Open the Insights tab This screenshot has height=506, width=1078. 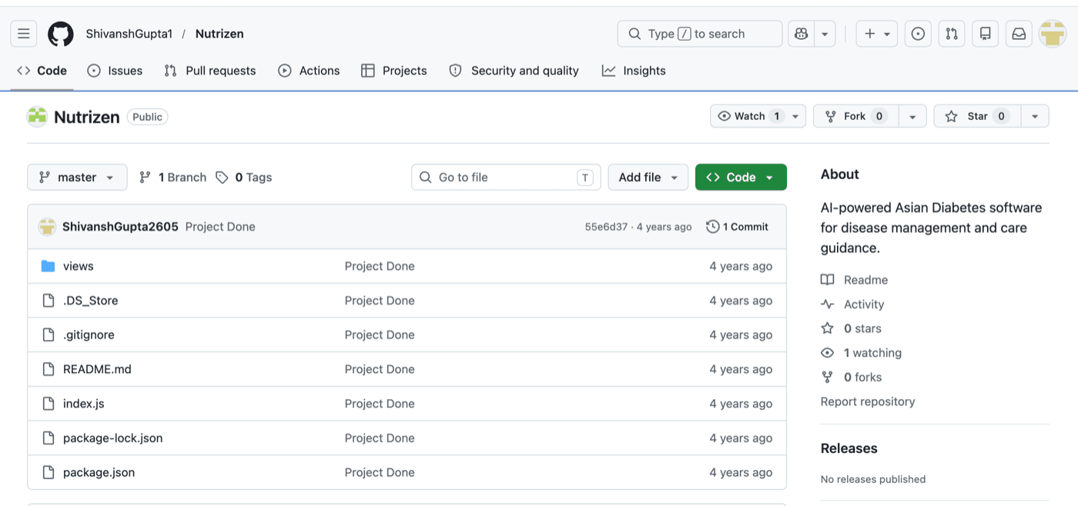click(634, 71)
